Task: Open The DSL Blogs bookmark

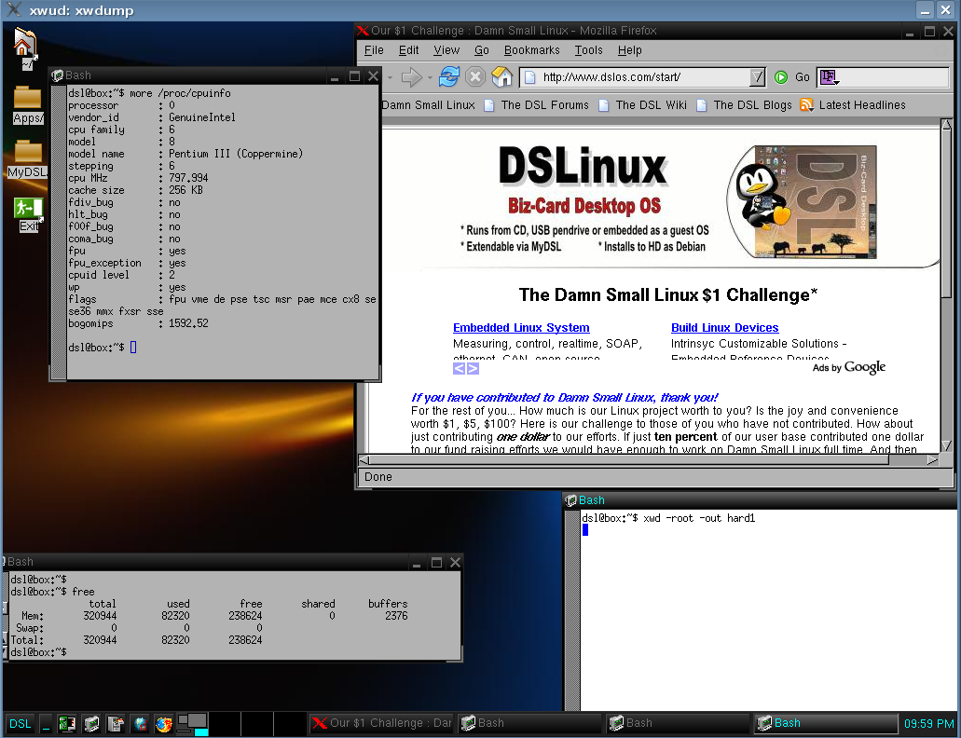Action: [744, 105]
